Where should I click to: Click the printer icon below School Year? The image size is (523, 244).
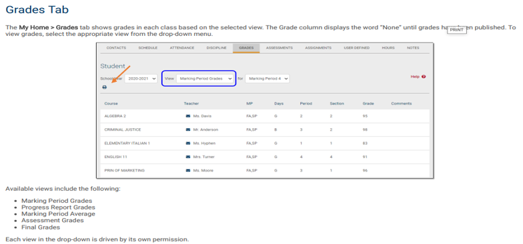click(x=104, y=88)
